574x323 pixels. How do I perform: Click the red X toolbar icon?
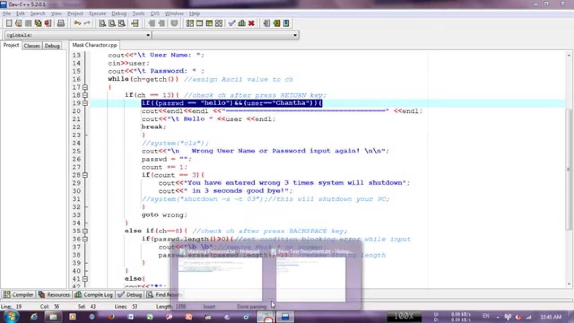pyautogui.click(x=251, y=23)
